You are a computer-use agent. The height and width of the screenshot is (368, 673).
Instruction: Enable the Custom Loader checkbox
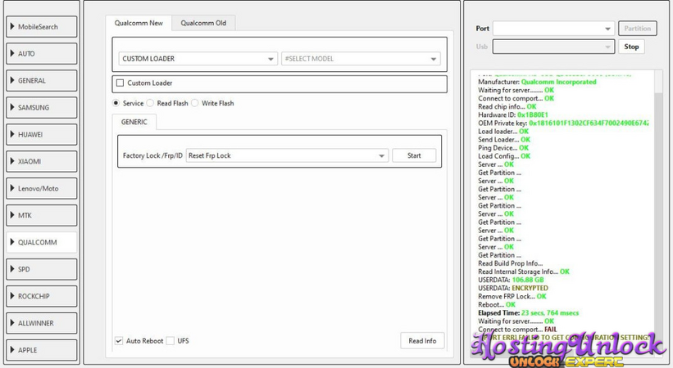click(x=121, y=83)
